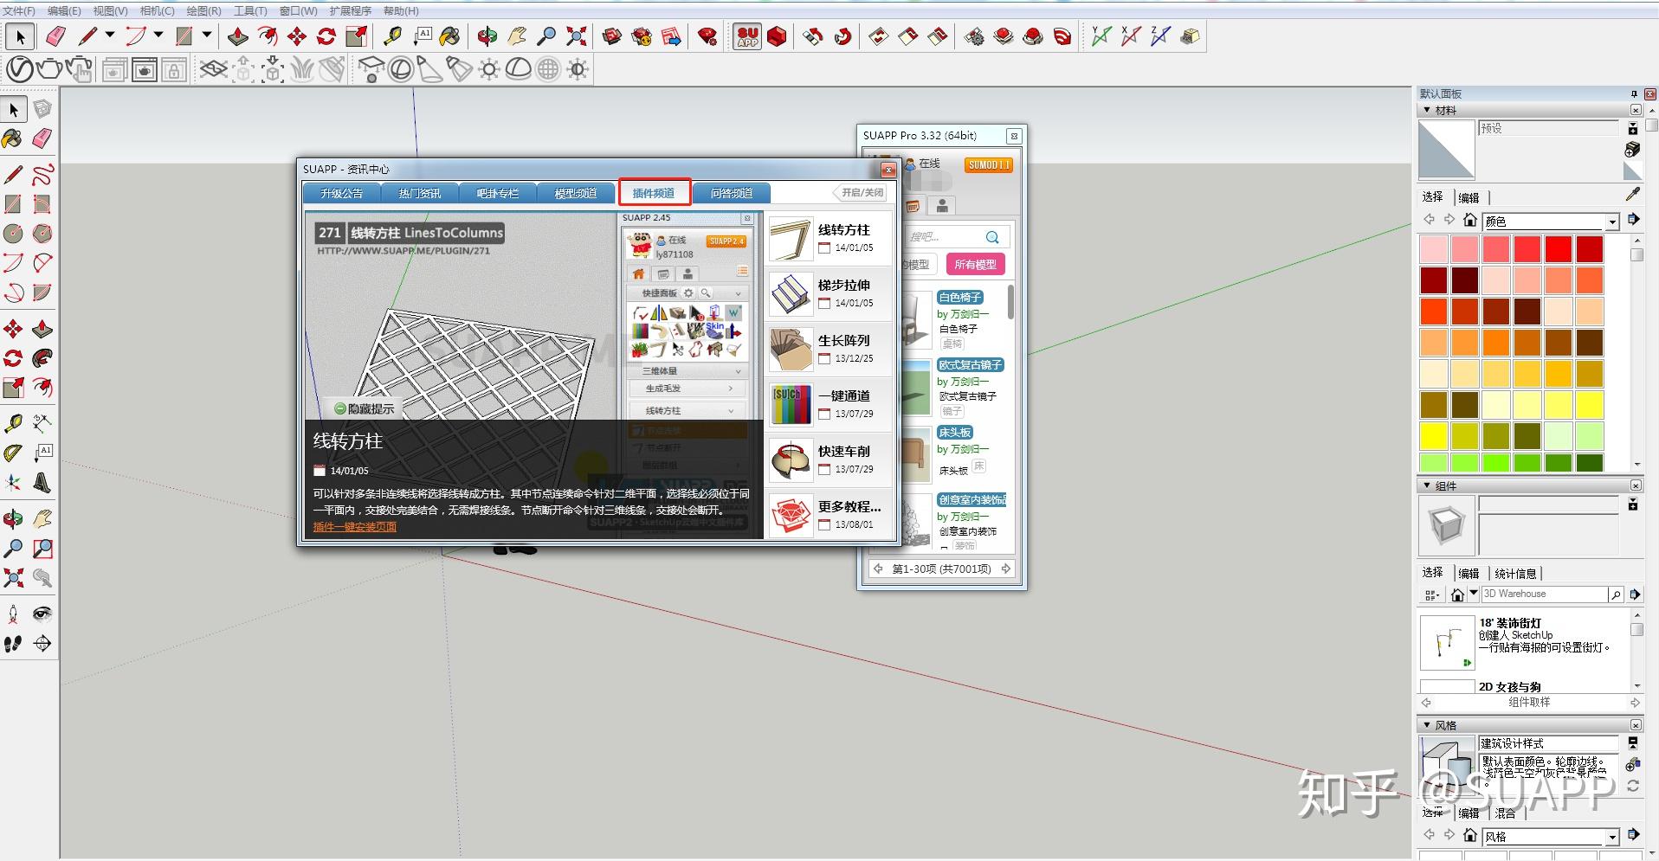
Task: Select the Tape Measure tool
Action: (392, 36)
